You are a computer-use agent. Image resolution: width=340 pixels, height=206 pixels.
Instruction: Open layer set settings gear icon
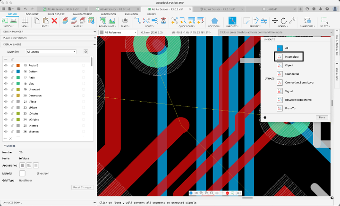click(x=85, y=51)
